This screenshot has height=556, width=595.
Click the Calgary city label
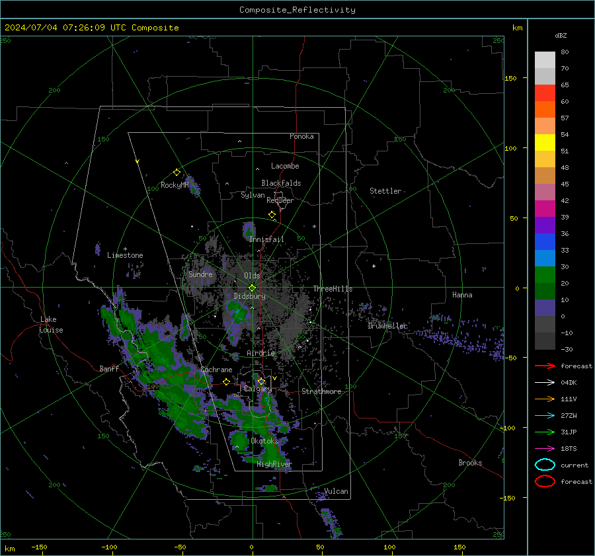pos(258,389)
